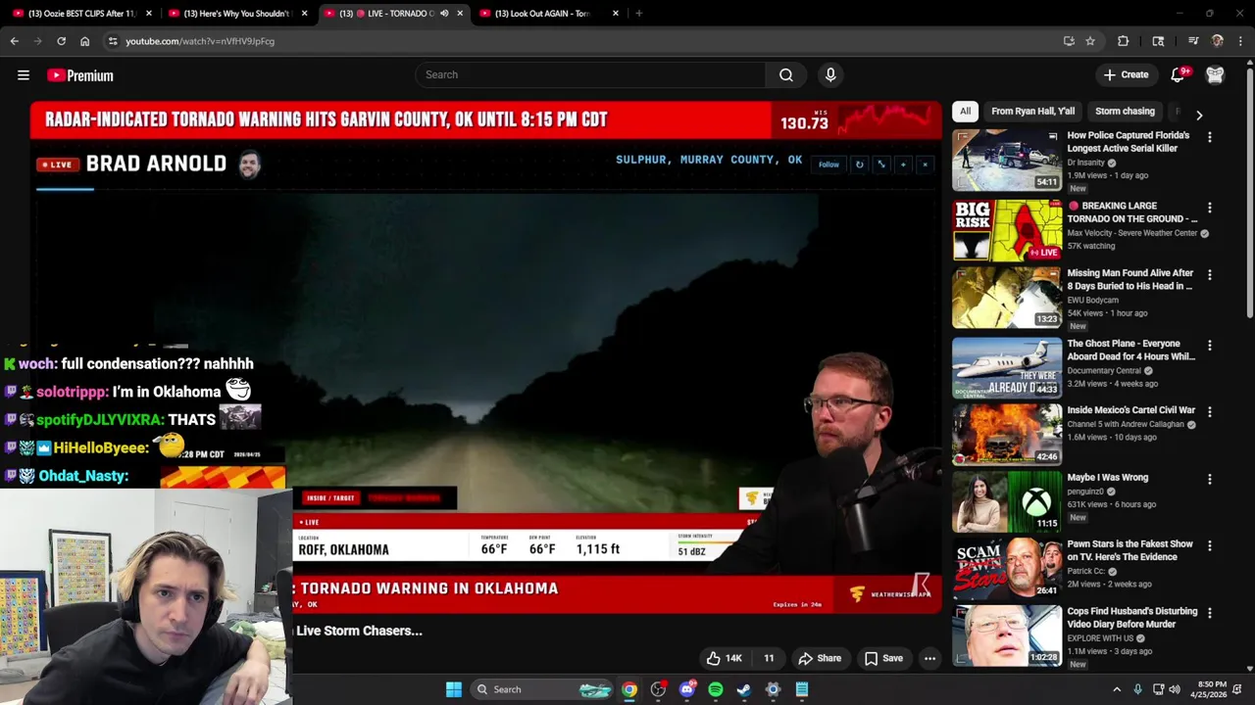This screenshot has width=1255, height=705.
Task: Open options for Dr Insanity serial killer video
Action: click(x=1210, y=138)
